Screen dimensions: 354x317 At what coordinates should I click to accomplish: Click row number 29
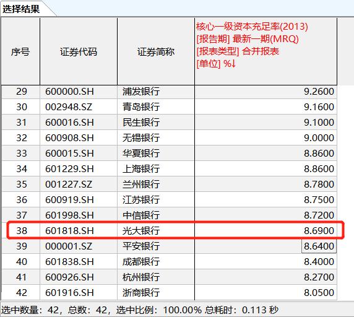pos(22,92)
